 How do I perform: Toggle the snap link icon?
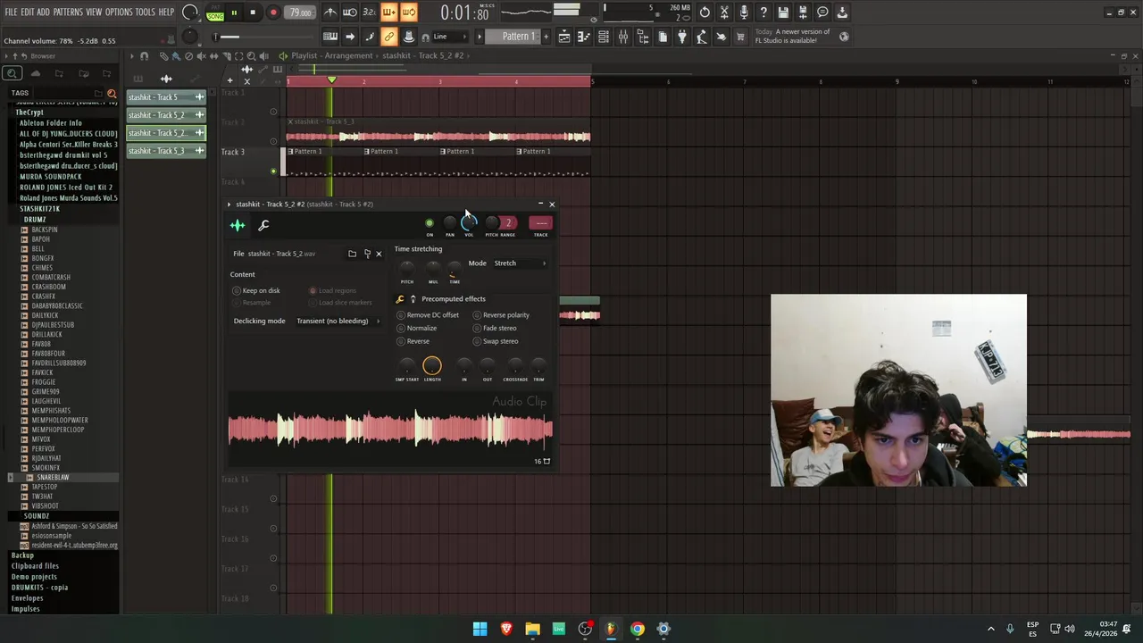click(x=389, y=37)
